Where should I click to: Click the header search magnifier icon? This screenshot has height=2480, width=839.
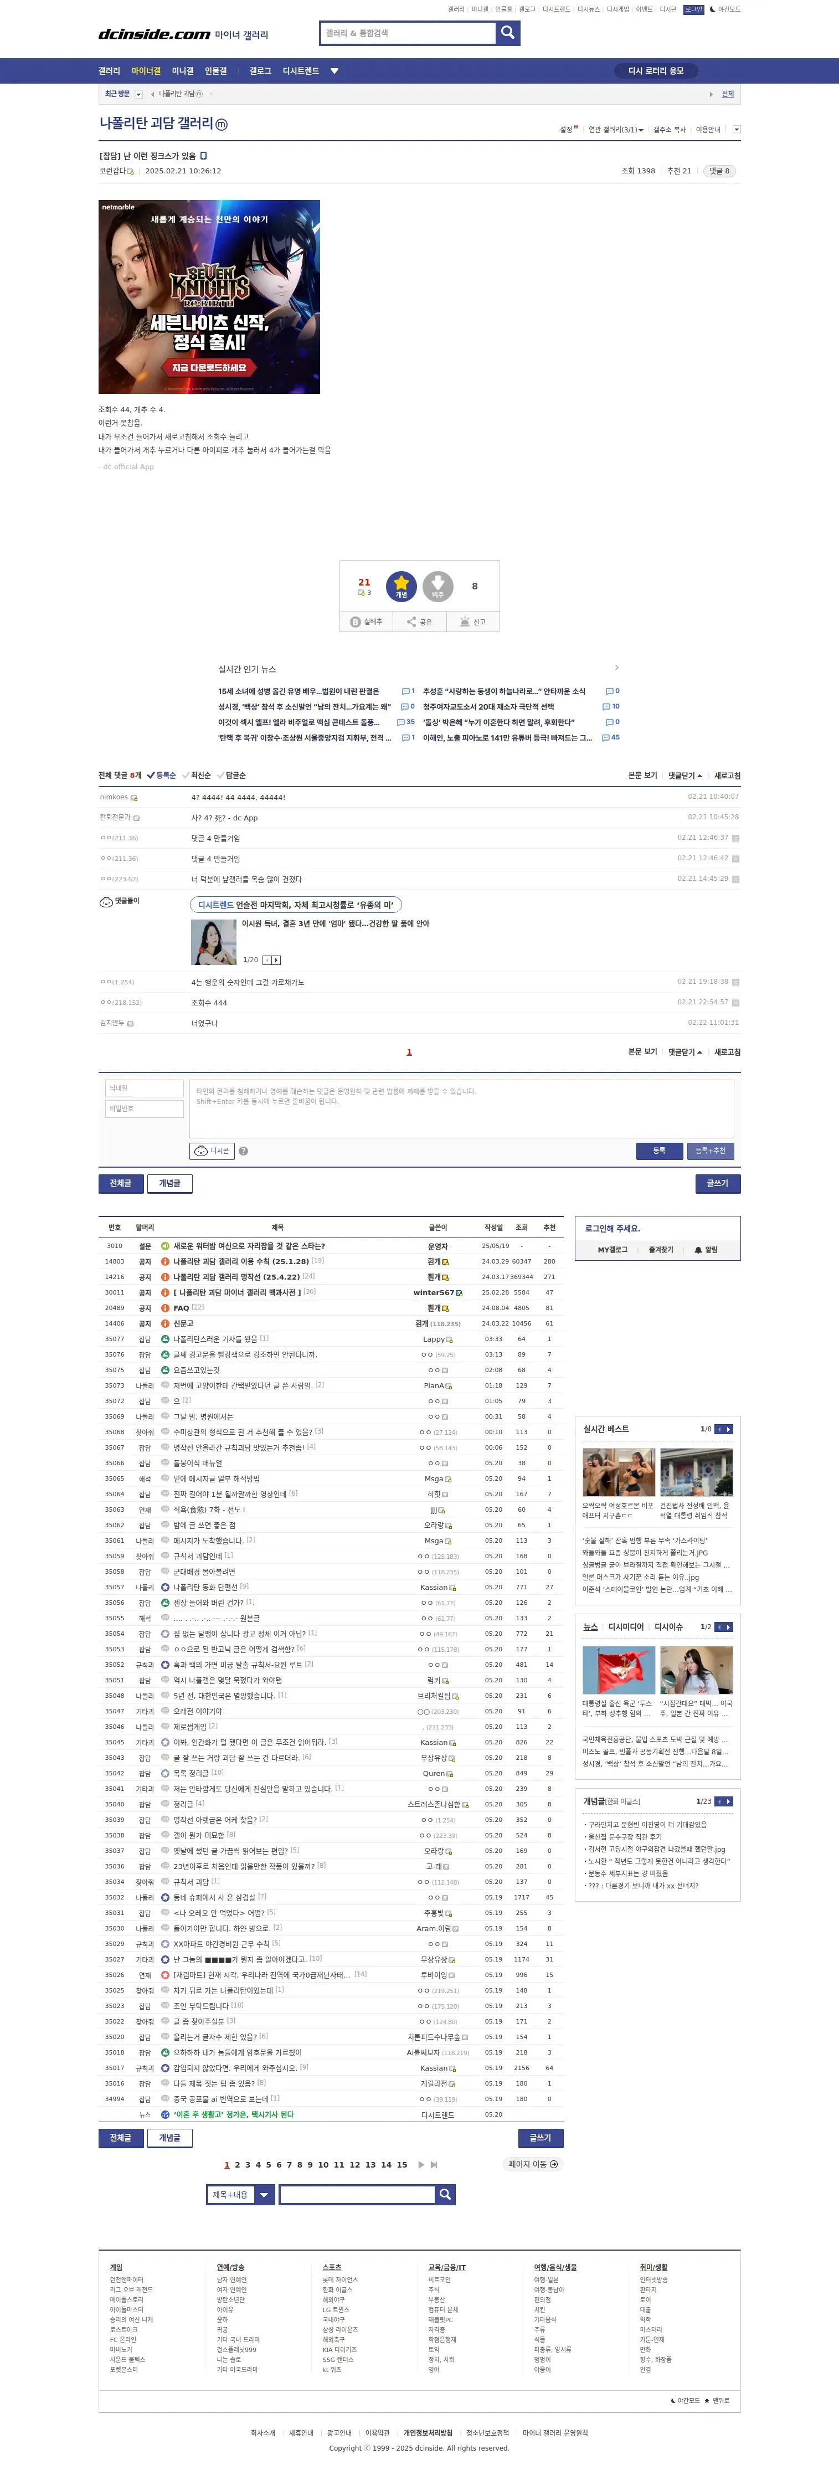(x=508, y=33)
